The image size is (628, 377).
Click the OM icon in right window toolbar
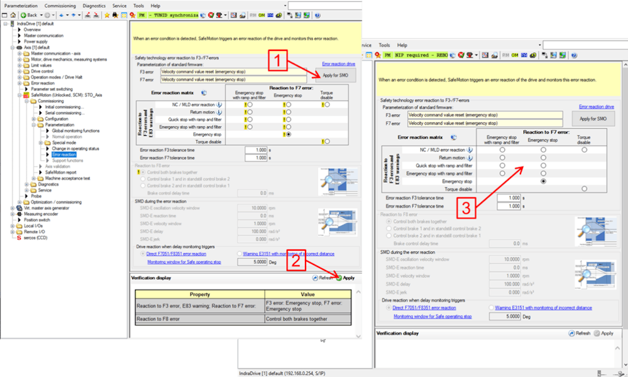click(x=515, y=55)
